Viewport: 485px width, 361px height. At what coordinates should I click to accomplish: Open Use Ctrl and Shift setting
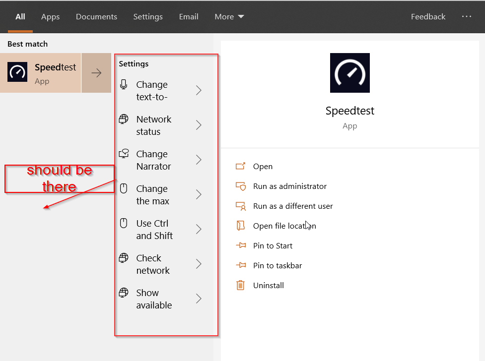point(160,229)
